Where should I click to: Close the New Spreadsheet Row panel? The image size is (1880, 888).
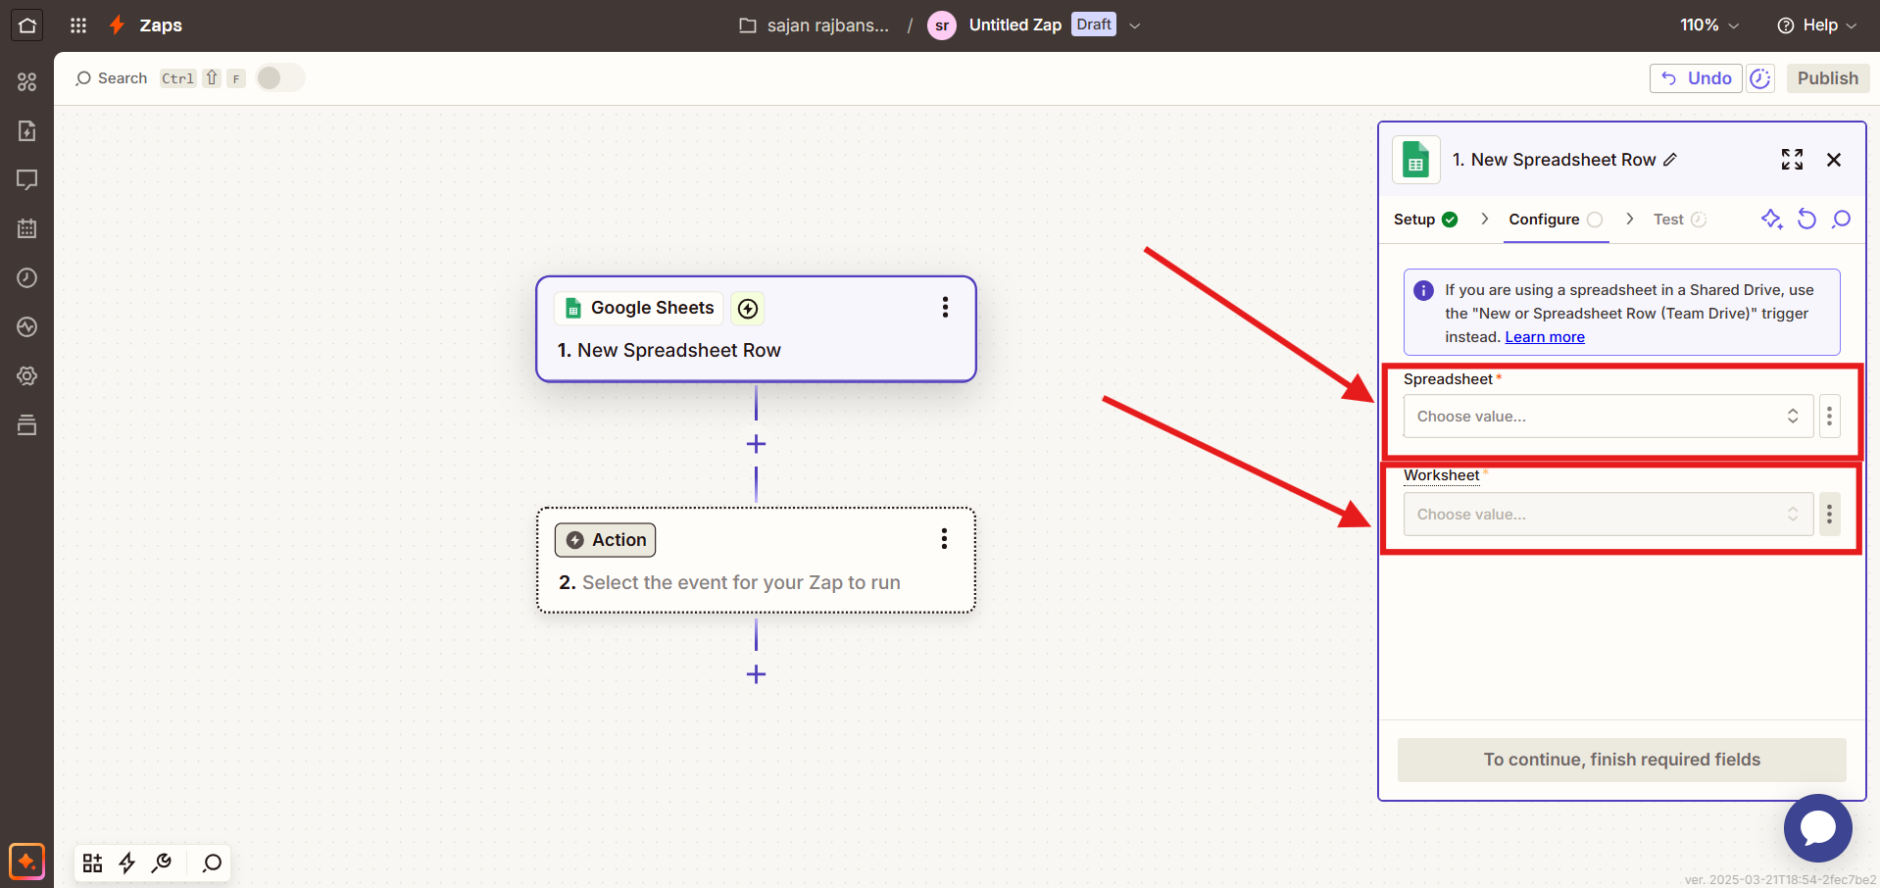click(1834, 160)
